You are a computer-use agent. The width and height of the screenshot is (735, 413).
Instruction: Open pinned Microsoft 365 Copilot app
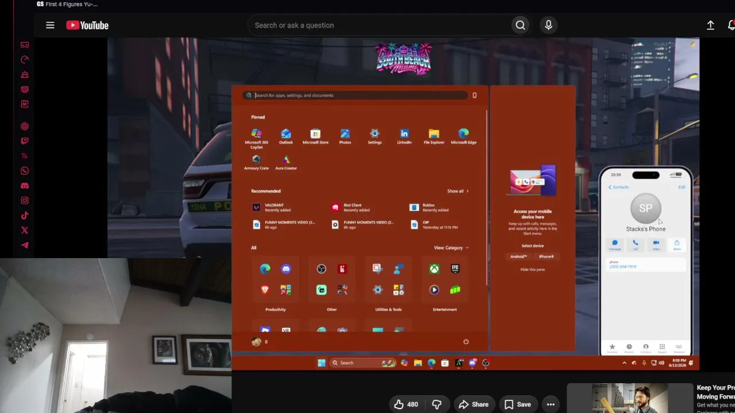pos(256,138)
